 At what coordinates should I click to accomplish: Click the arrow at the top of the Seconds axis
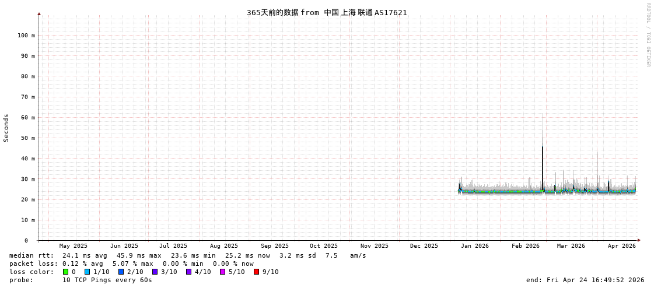[x=39, y=13]
